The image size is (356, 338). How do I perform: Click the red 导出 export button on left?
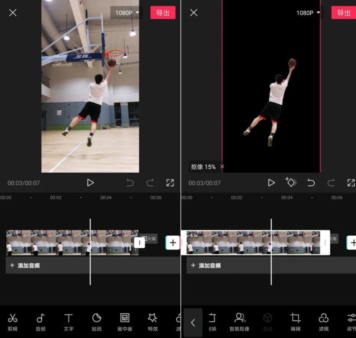pyautogui.click(x=163, y=13)
